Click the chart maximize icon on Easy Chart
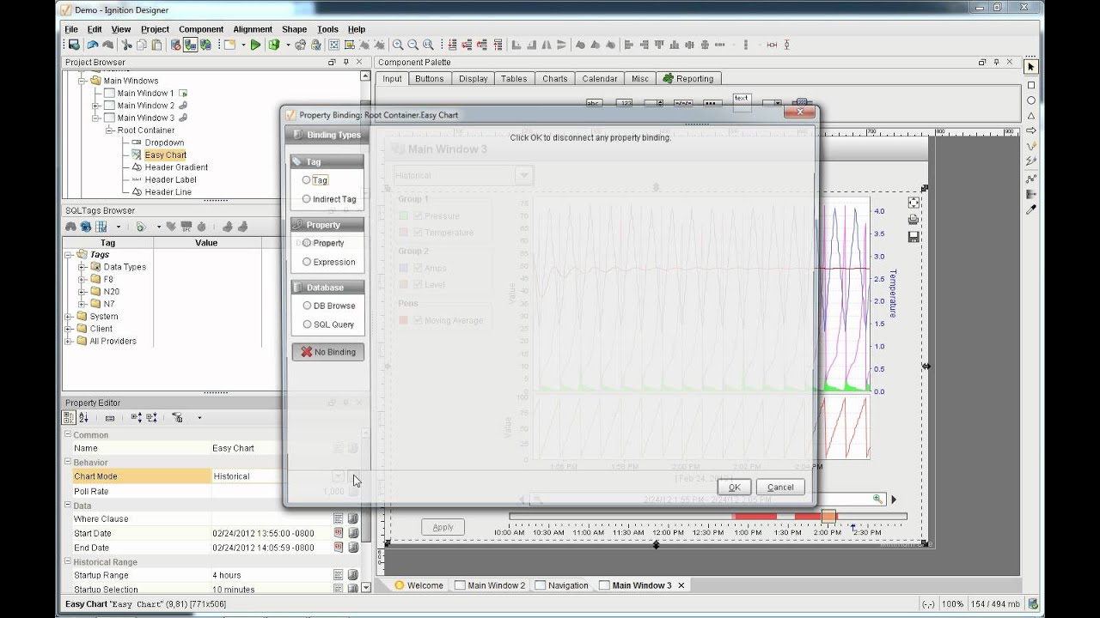 914,203
